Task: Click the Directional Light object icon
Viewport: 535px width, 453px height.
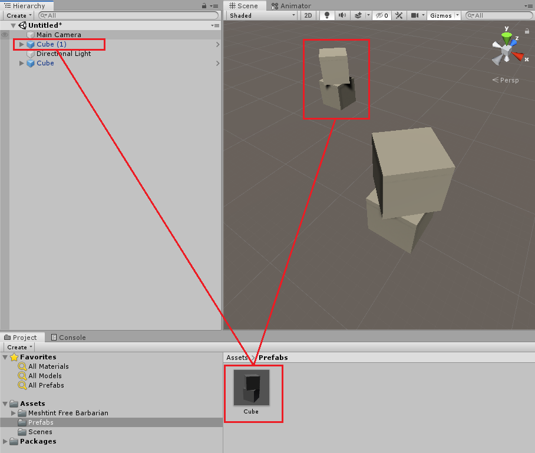Action: point(31,54)
